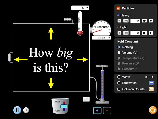Add many Heavy particles with double right arrow
The width and height of the screenshot is (158, 119).
[x=144, y=21]
